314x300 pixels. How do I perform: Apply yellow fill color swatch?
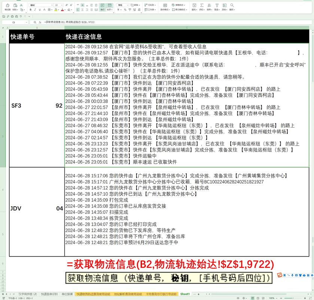click(56, 10)
